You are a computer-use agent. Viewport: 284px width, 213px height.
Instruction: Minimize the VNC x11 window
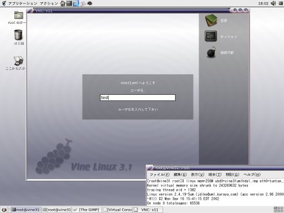coord(235,11)
